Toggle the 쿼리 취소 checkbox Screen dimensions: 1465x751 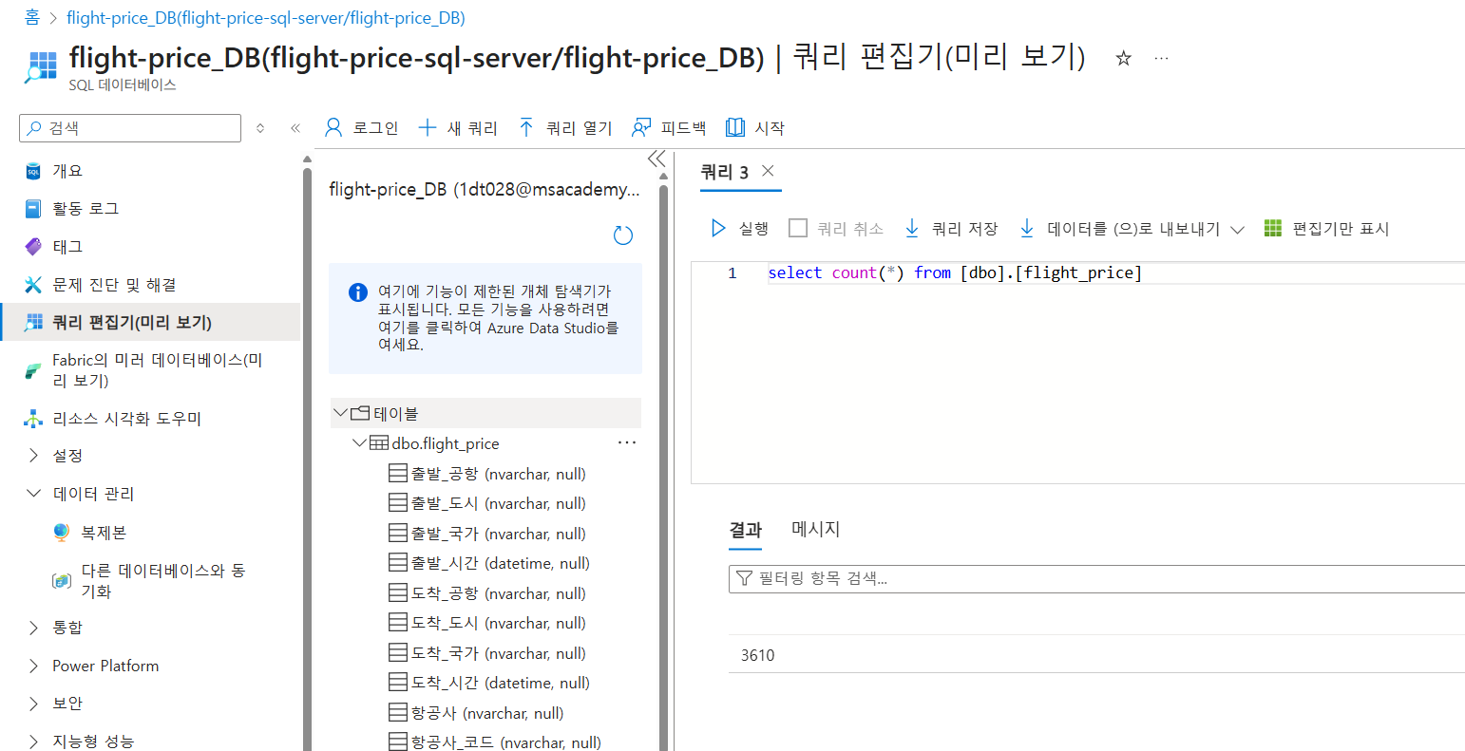[798, 228]
